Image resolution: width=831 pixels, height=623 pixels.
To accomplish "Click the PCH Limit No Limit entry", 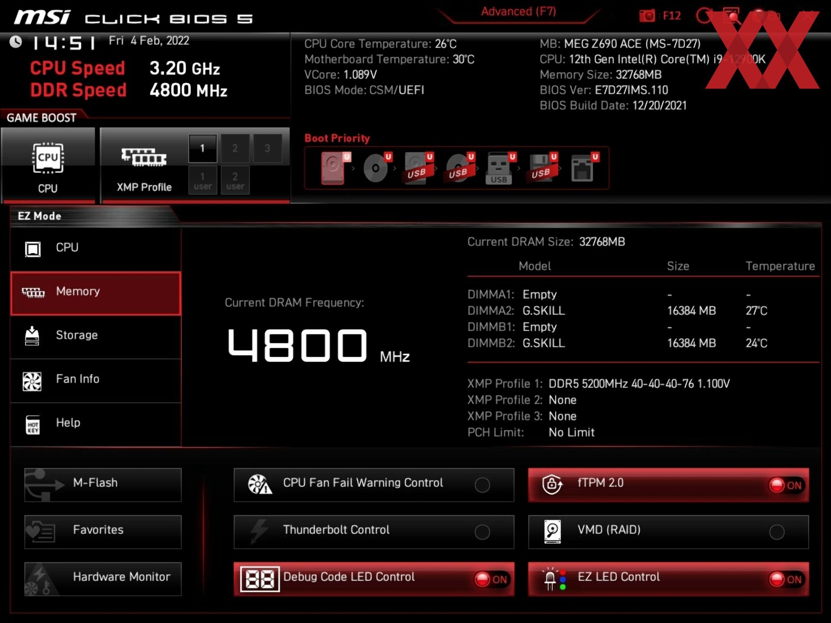I will click(531, 432).
